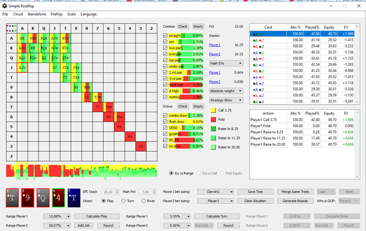Select the 76s hand cell in matrix
This screenshot has width=366, height=231.
[108, 107]
